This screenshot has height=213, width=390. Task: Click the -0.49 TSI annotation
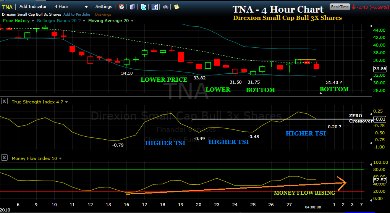199,139
